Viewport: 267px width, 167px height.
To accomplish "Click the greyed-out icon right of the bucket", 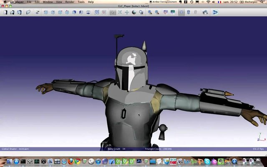I will (196, 12).
